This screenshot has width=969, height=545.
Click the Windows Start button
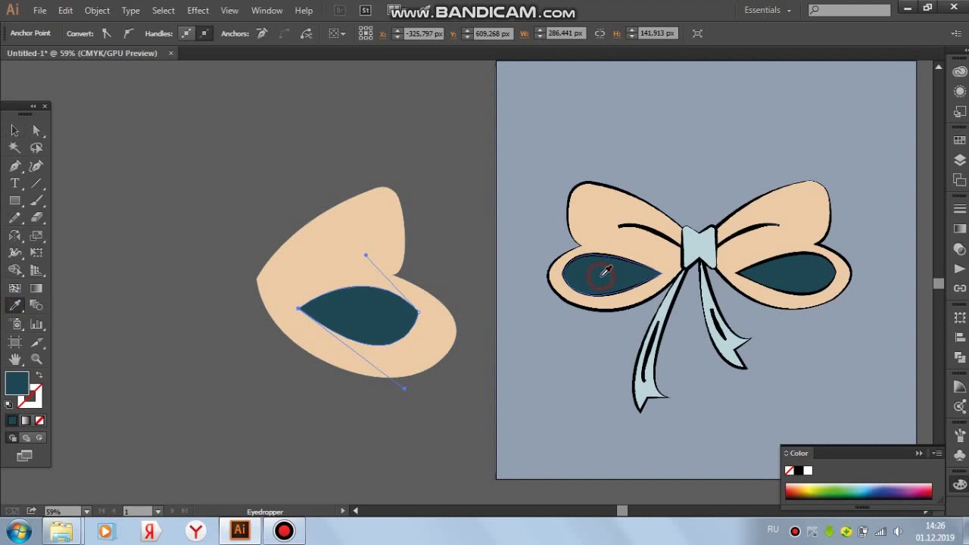[18, 531]
